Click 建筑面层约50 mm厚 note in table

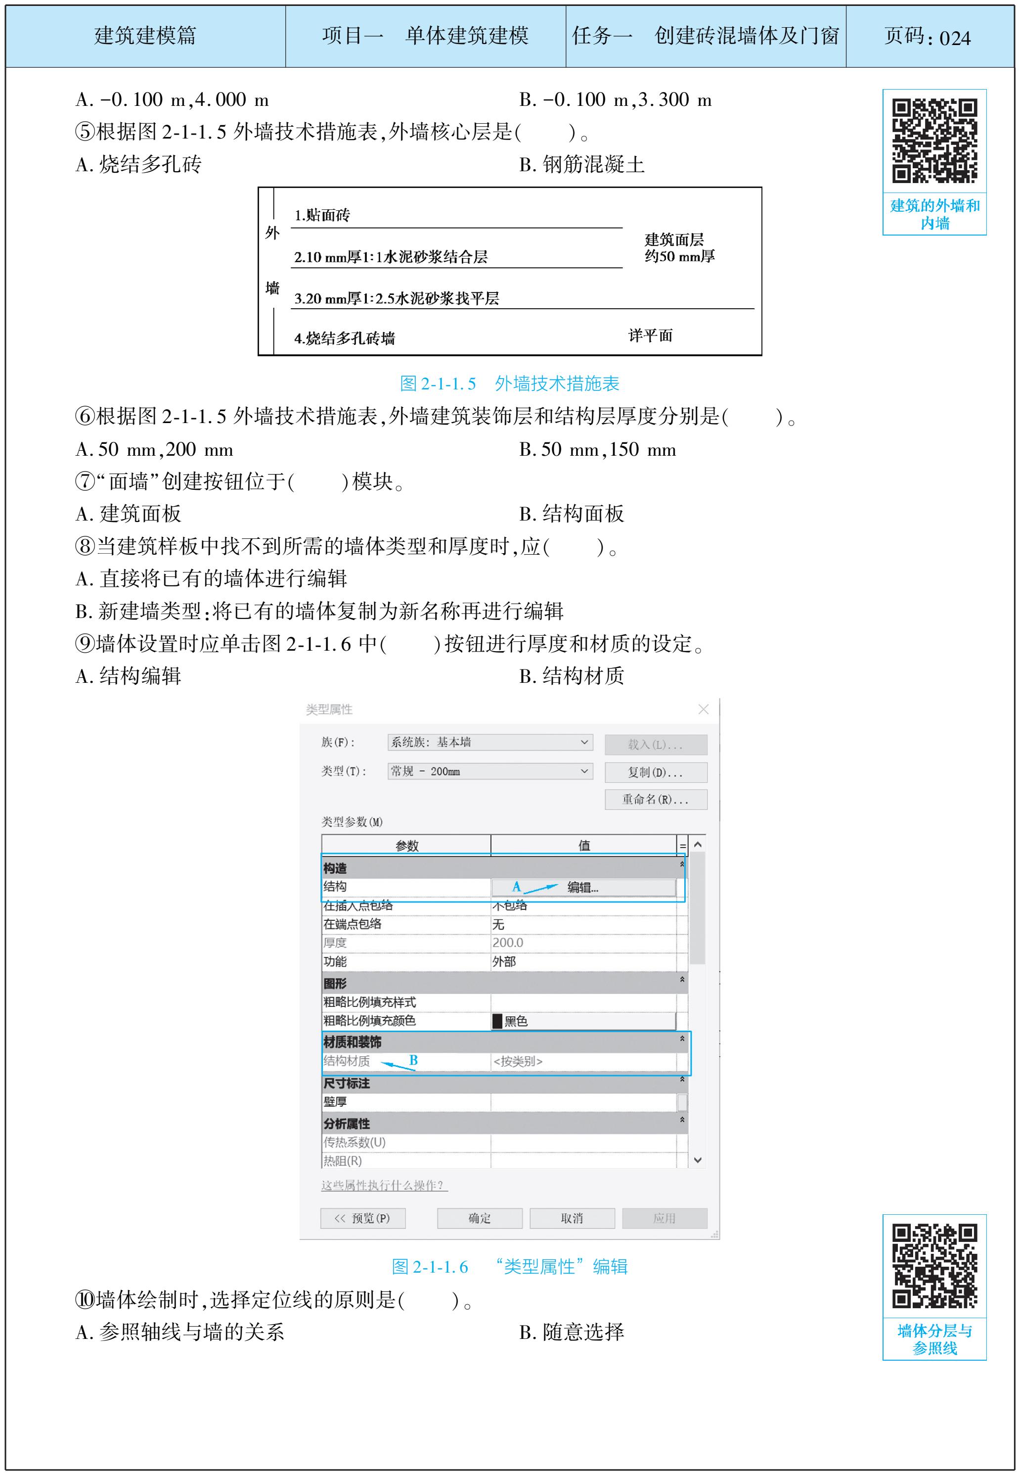pos(679,248)
